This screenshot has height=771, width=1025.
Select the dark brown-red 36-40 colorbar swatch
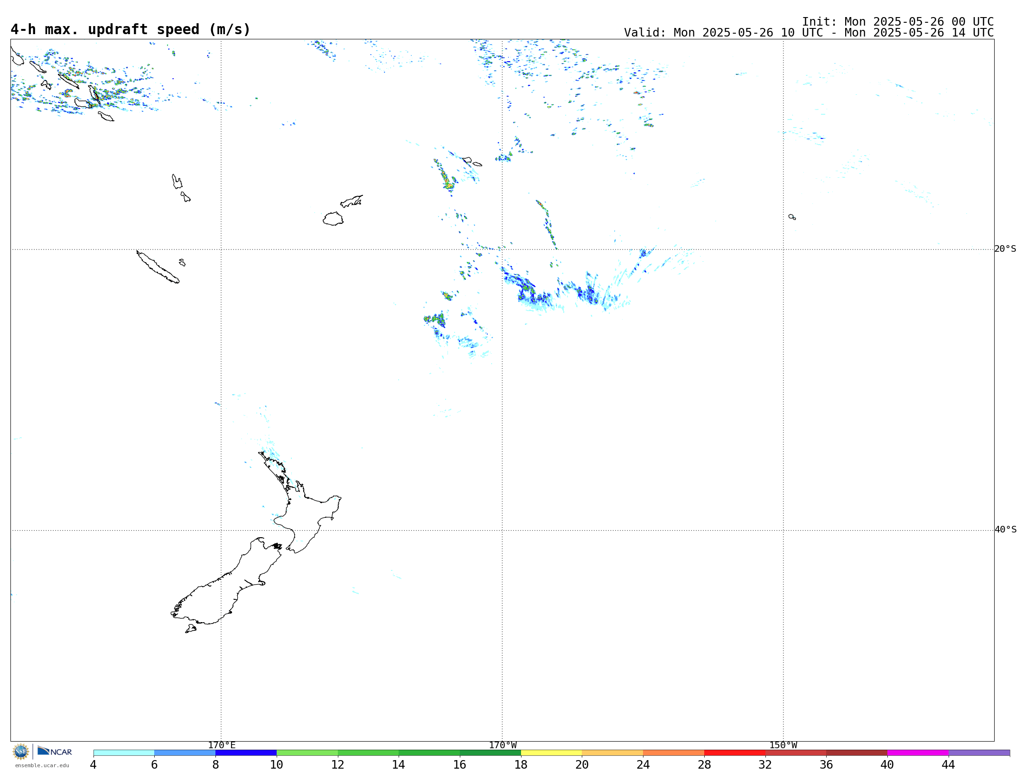pyautogui.click(x=857, y=753)
